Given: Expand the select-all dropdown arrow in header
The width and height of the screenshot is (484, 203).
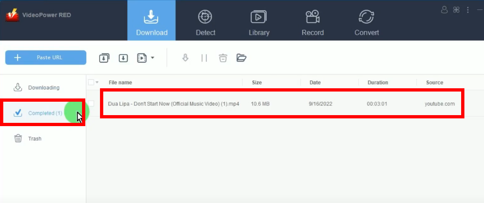Looking at the screenshot, I should (97, 83).
